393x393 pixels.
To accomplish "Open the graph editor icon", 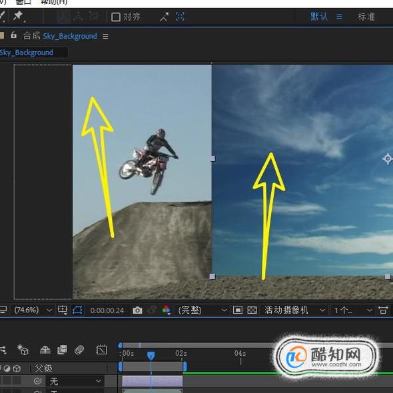I will pos(101,350).
